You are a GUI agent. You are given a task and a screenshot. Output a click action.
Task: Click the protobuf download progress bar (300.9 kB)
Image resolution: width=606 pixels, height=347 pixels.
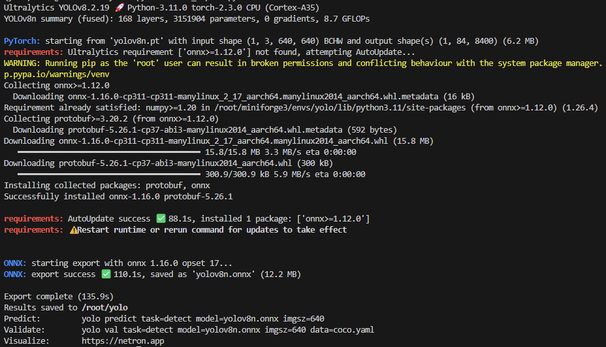coord(109,174)
